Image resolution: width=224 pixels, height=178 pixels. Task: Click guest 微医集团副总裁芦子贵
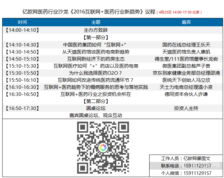[186, 66]
